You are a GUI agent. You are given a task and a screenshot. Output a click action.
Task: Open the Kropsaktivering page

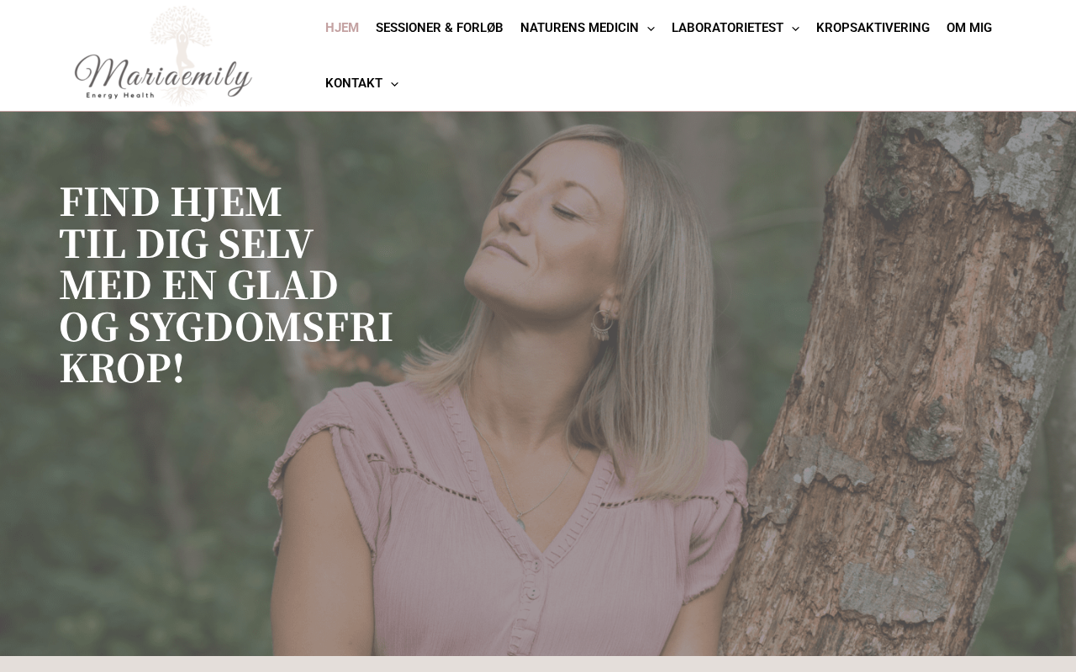pos(873,28)
